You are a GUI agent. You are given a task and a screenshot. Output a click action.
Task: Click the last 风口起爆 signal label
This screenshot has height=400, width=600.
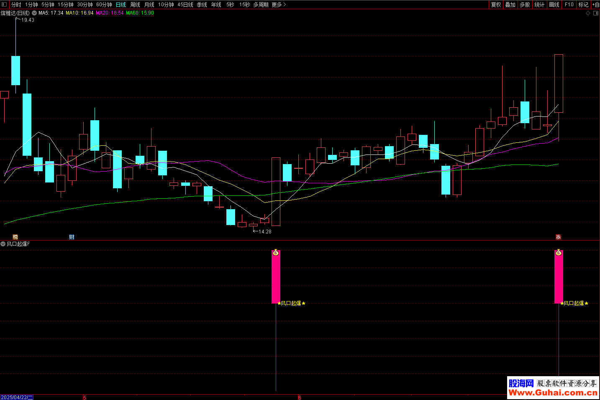[x=574, y=304]
